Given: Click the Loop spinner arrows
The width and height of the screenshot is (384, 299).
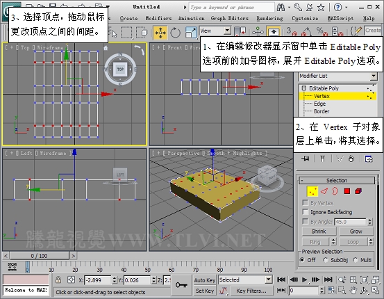Looking at the screenshot, I should pyautogui.click(x=371, y=241).
